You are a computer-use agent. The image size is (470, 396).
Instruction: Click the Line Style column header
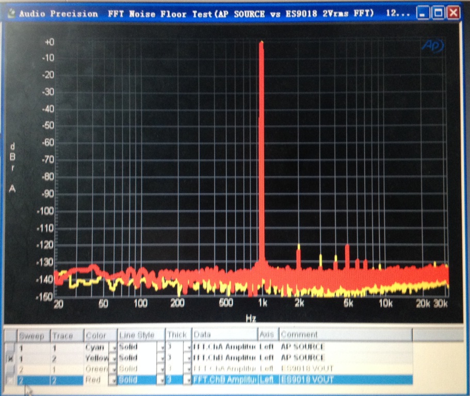pos(141,335)
